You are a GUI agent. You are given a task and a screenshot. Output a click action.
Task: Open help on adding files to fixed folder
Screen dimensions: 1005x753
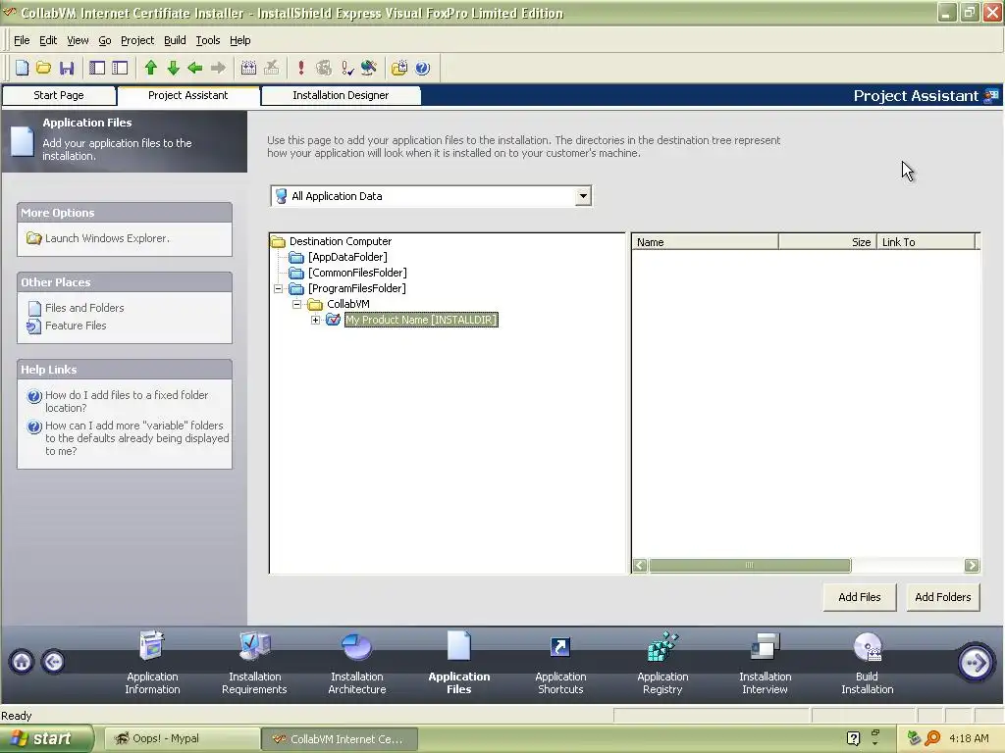pos(127,401)
